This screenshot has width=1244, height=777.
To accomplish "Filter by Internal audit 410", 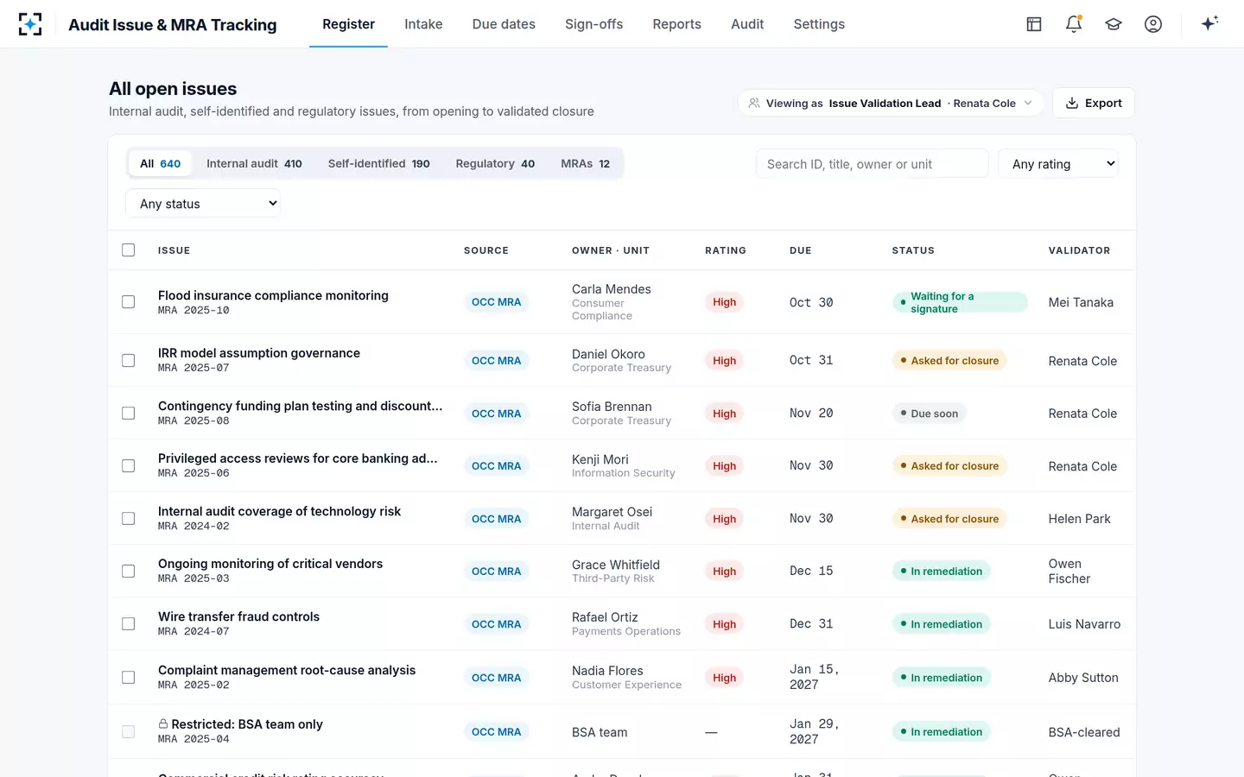I will [x=254, y=163].
